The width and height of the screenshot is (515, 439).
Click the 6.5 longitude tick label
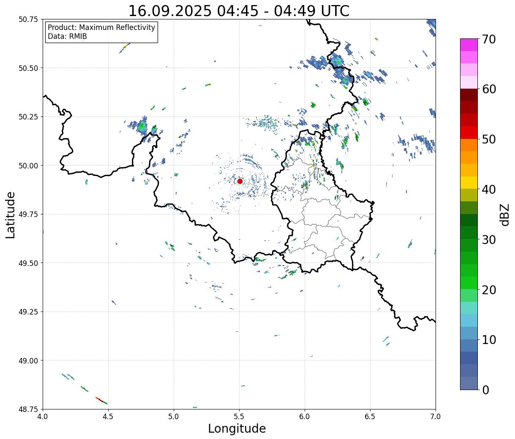[x=370, y=417]
